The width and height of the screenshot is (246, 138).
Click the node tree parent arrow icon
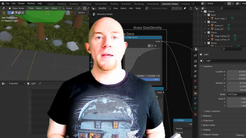click(x=191, y=8)
